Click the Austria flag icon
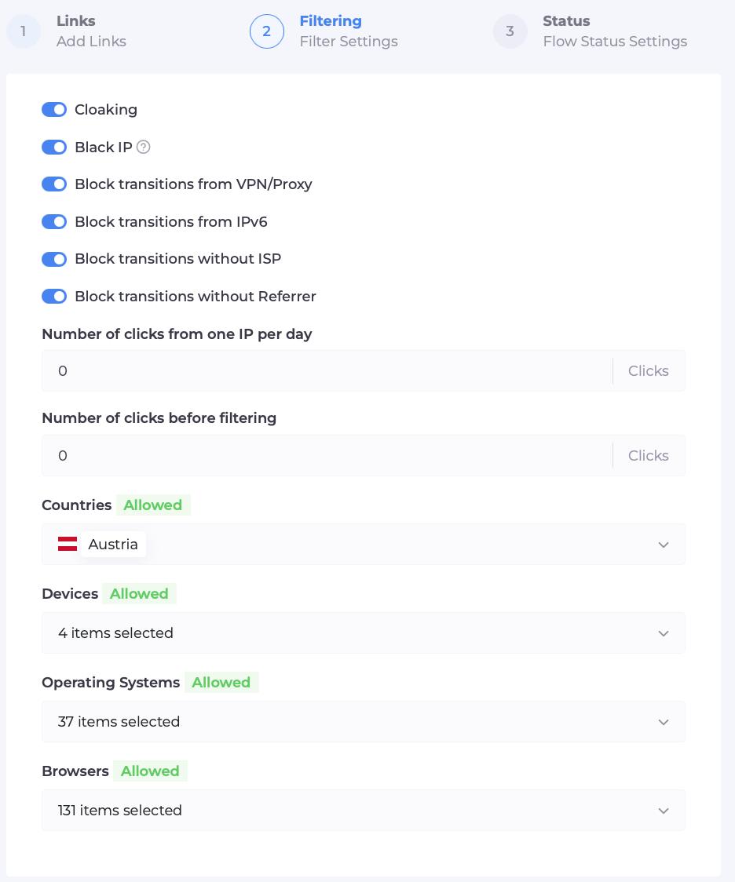The width and height of the screenshot is (735, 882). [68, 544]
